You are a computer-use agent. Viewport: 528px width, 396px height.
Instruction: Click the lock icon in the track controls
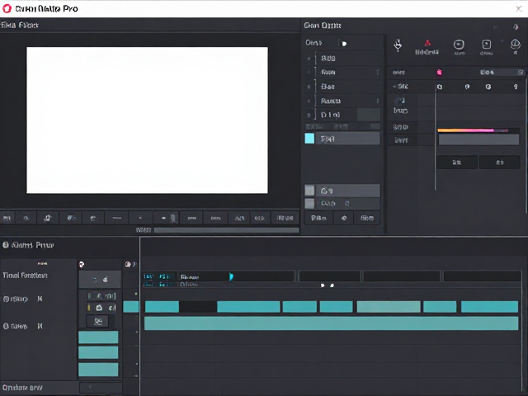point(99,308)
